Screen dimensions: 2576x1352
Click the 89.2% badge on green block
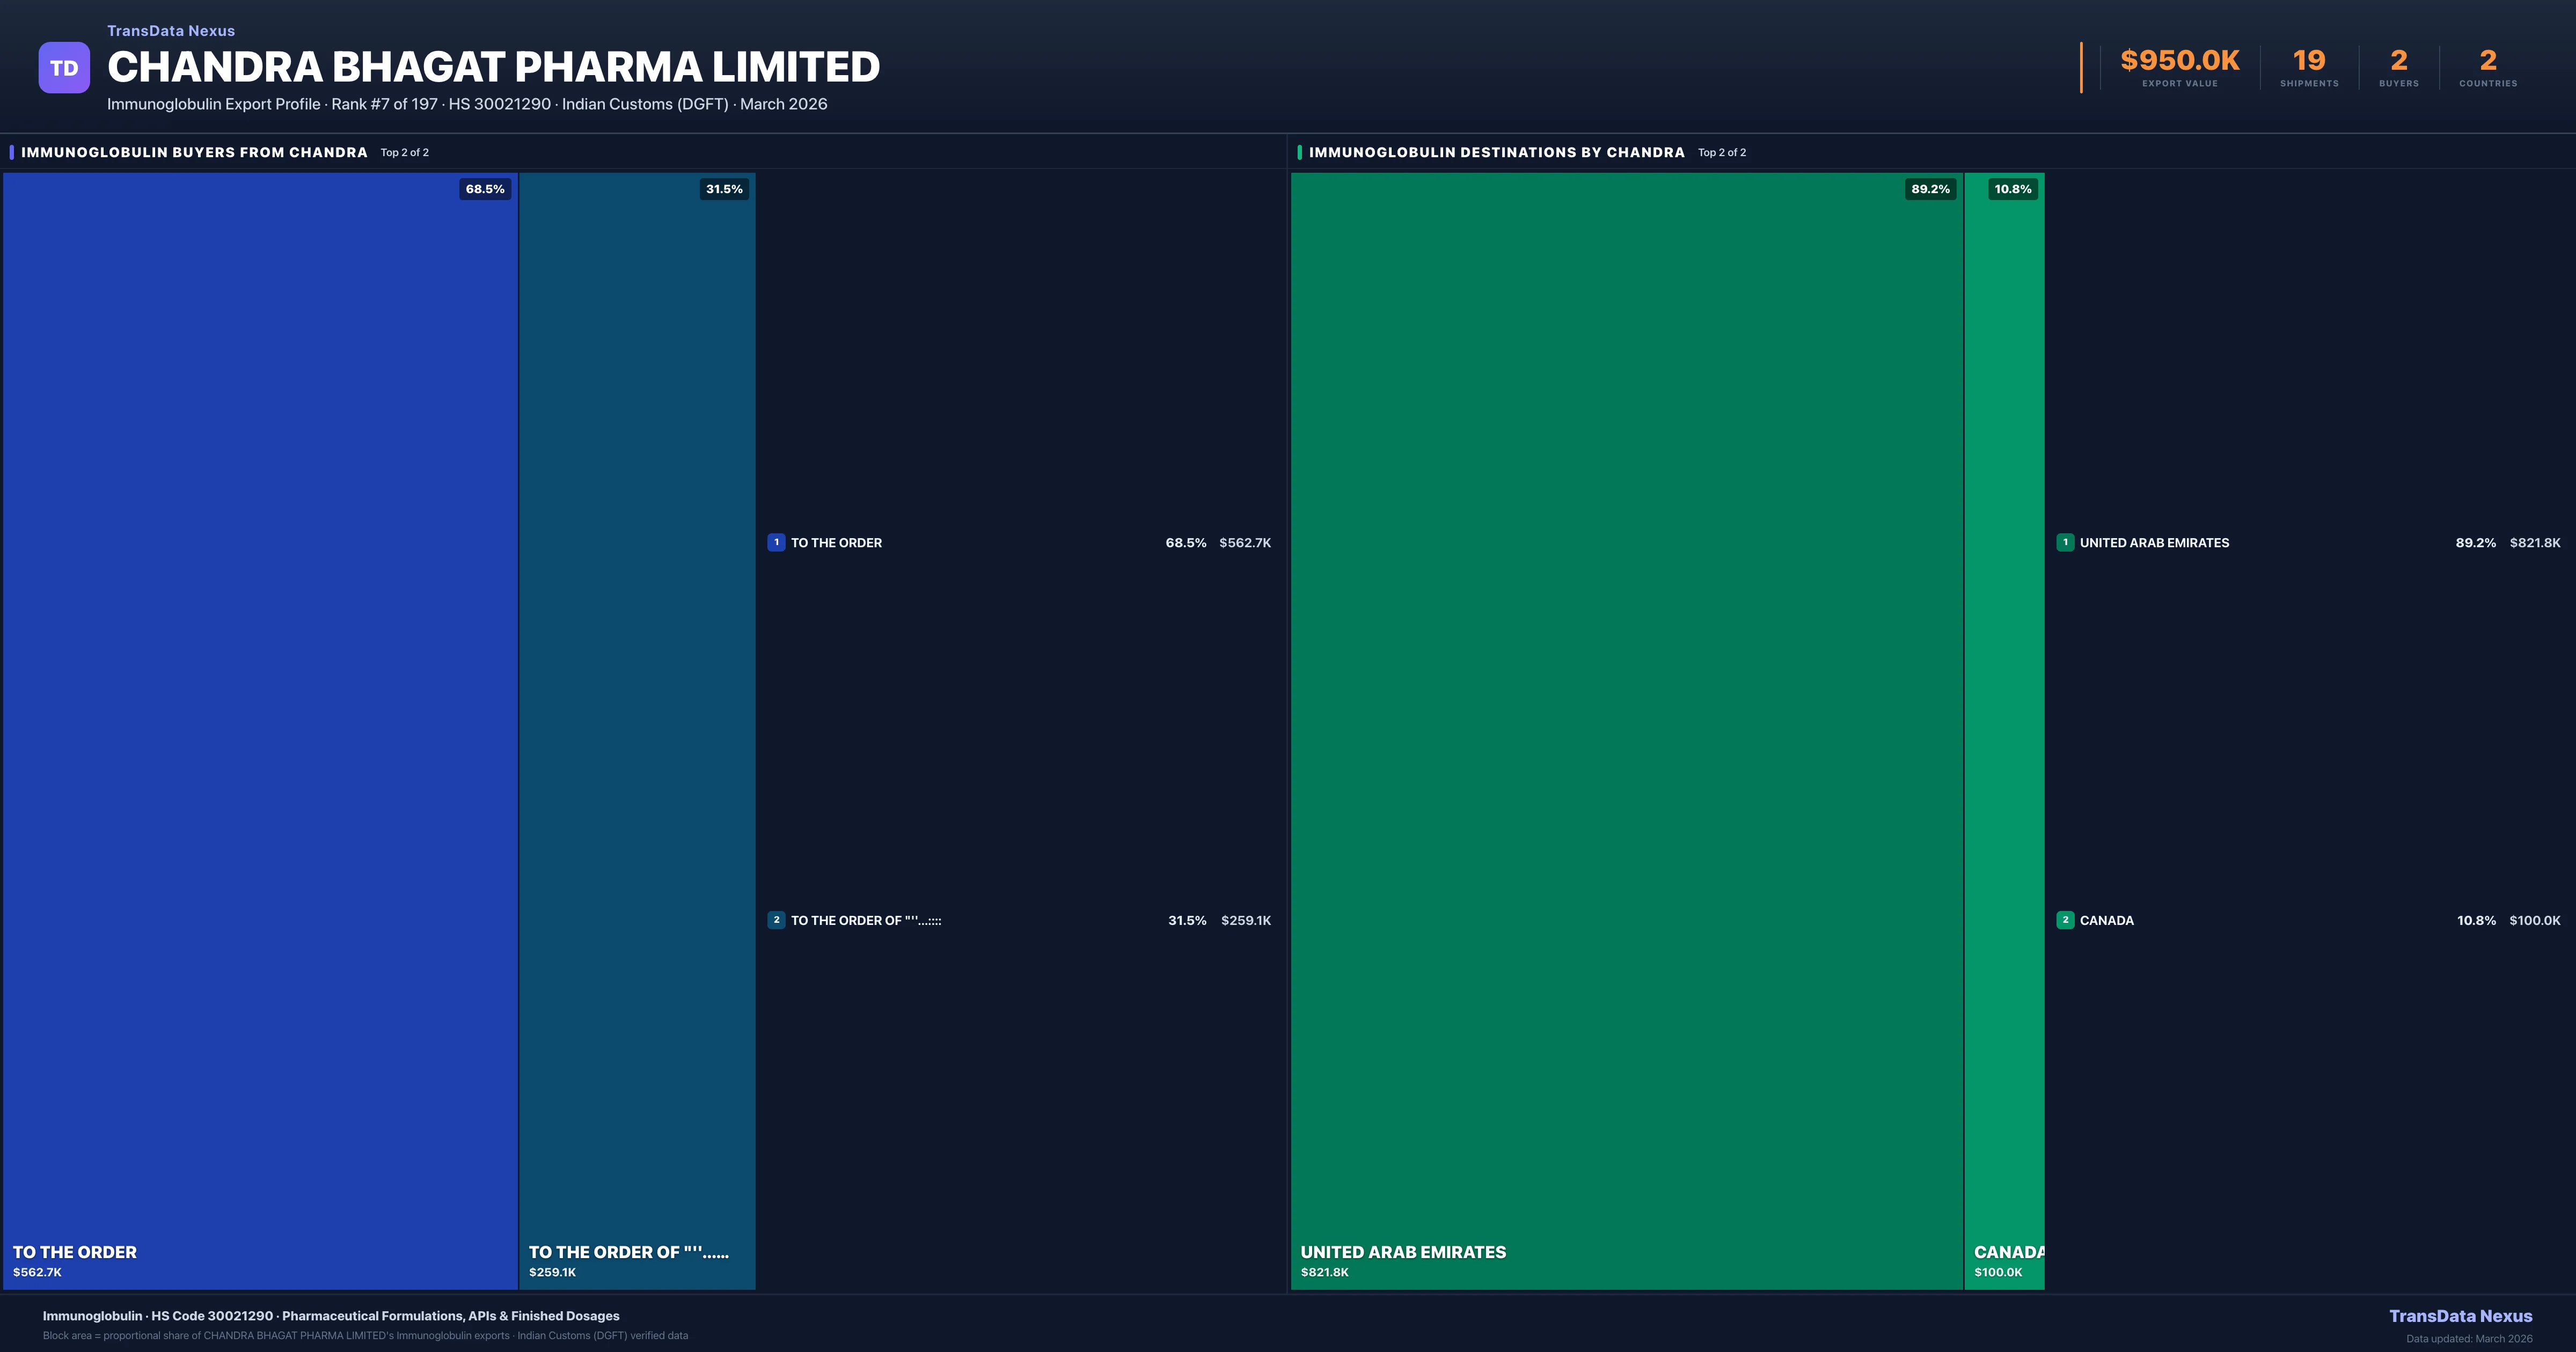tap(1930, 189)
